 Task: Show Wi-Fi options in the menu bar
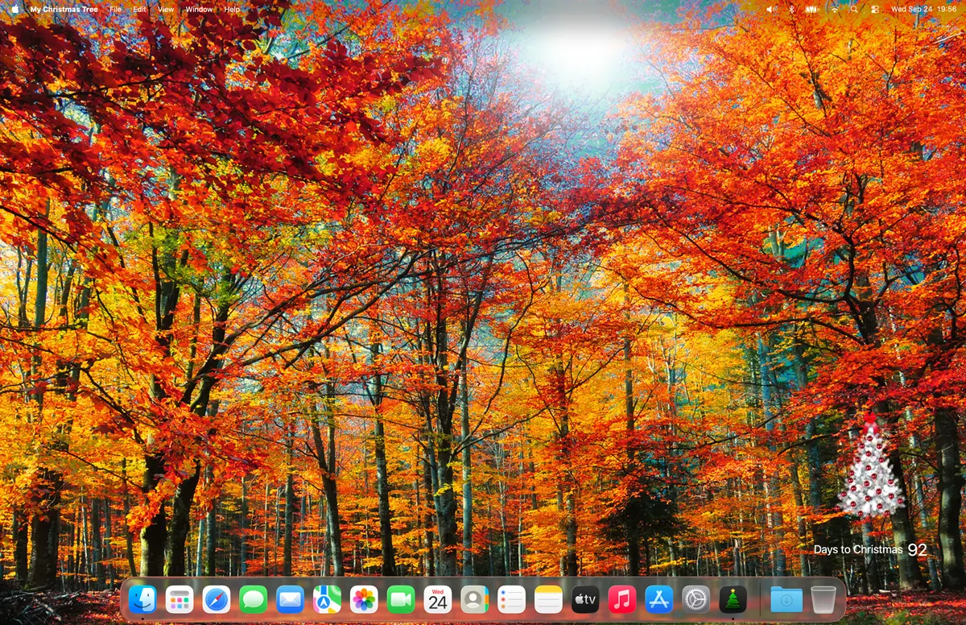tap(834, 9)
